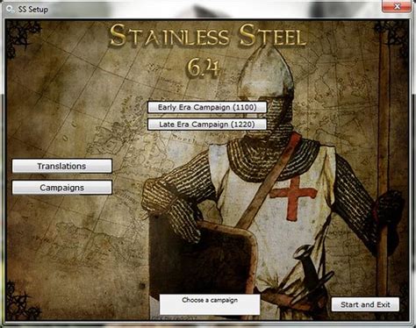
Task: Click the 'SS Setup' window title text
Action: (x=33, y=10)
